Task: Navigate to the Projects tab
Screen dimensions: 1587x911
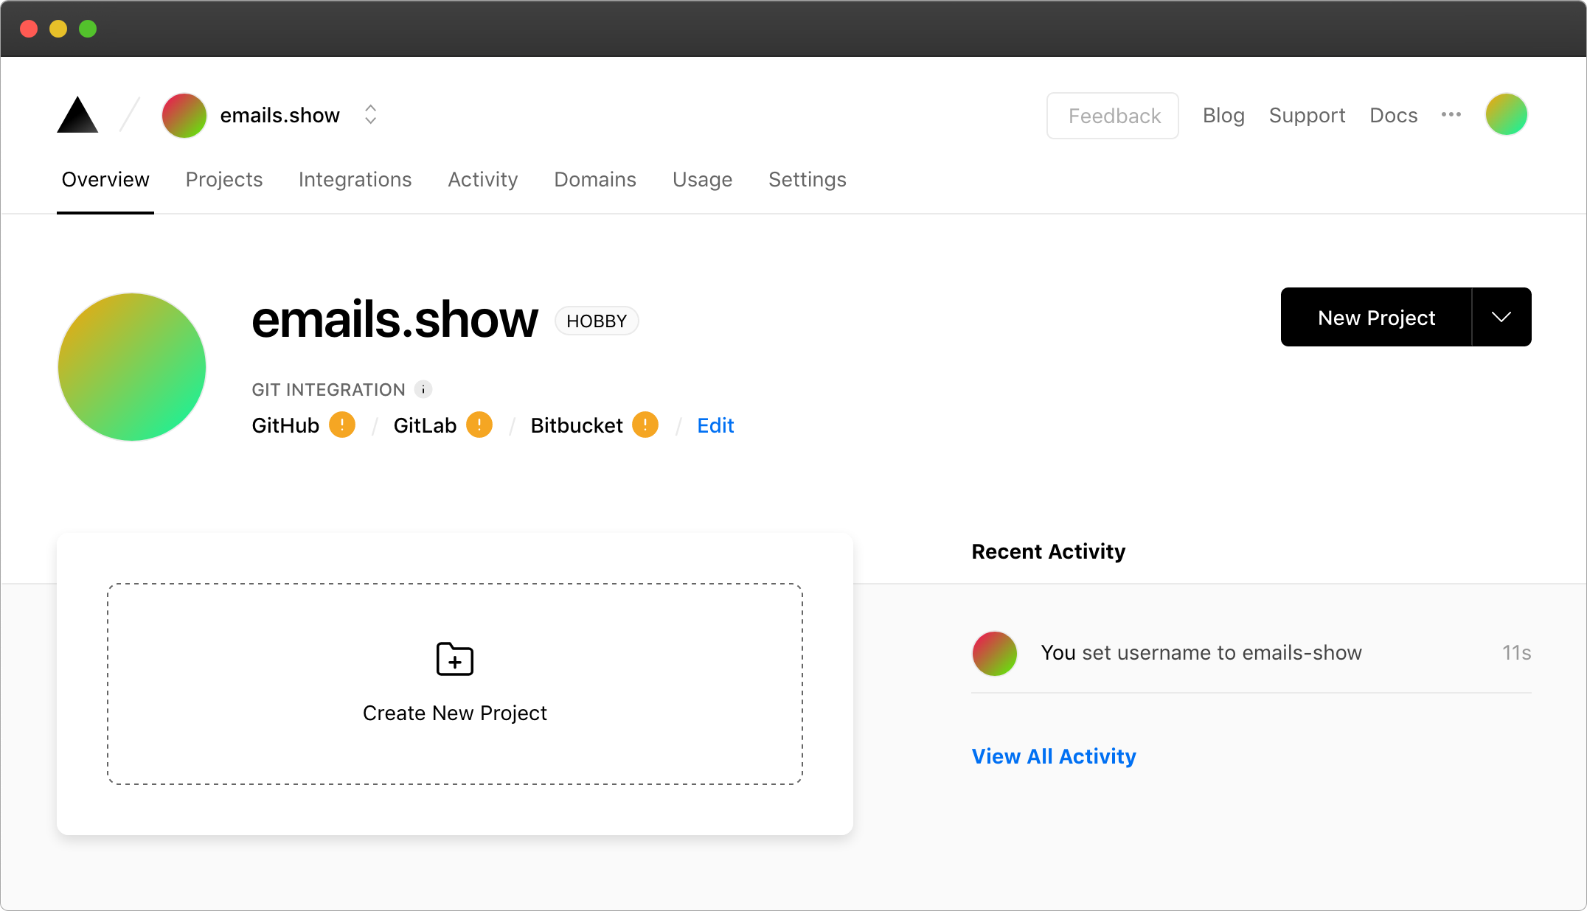Action: [x=223, y=178]
